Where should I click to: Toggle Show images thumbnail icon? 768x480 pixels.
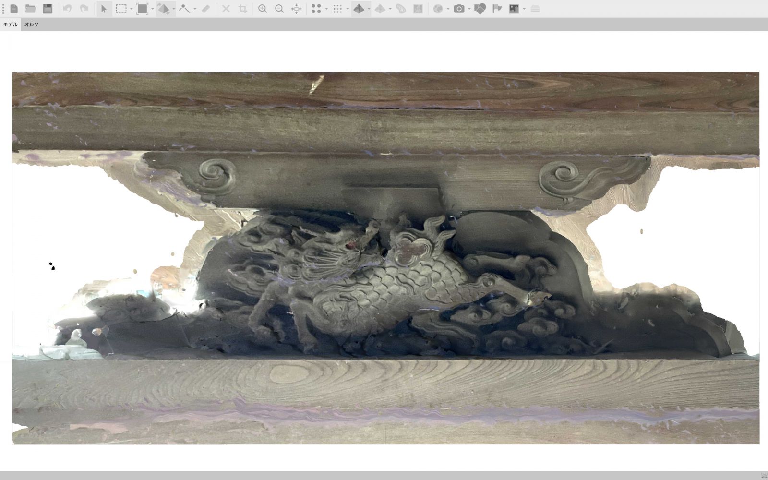click(x=514, y=9)
